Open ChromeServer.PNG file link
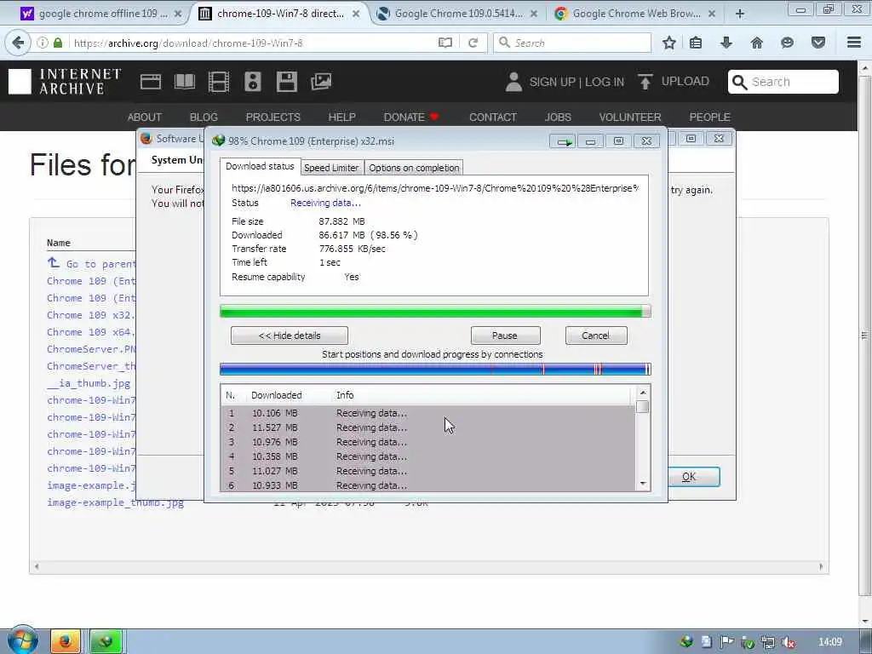 tap(91, 349)
